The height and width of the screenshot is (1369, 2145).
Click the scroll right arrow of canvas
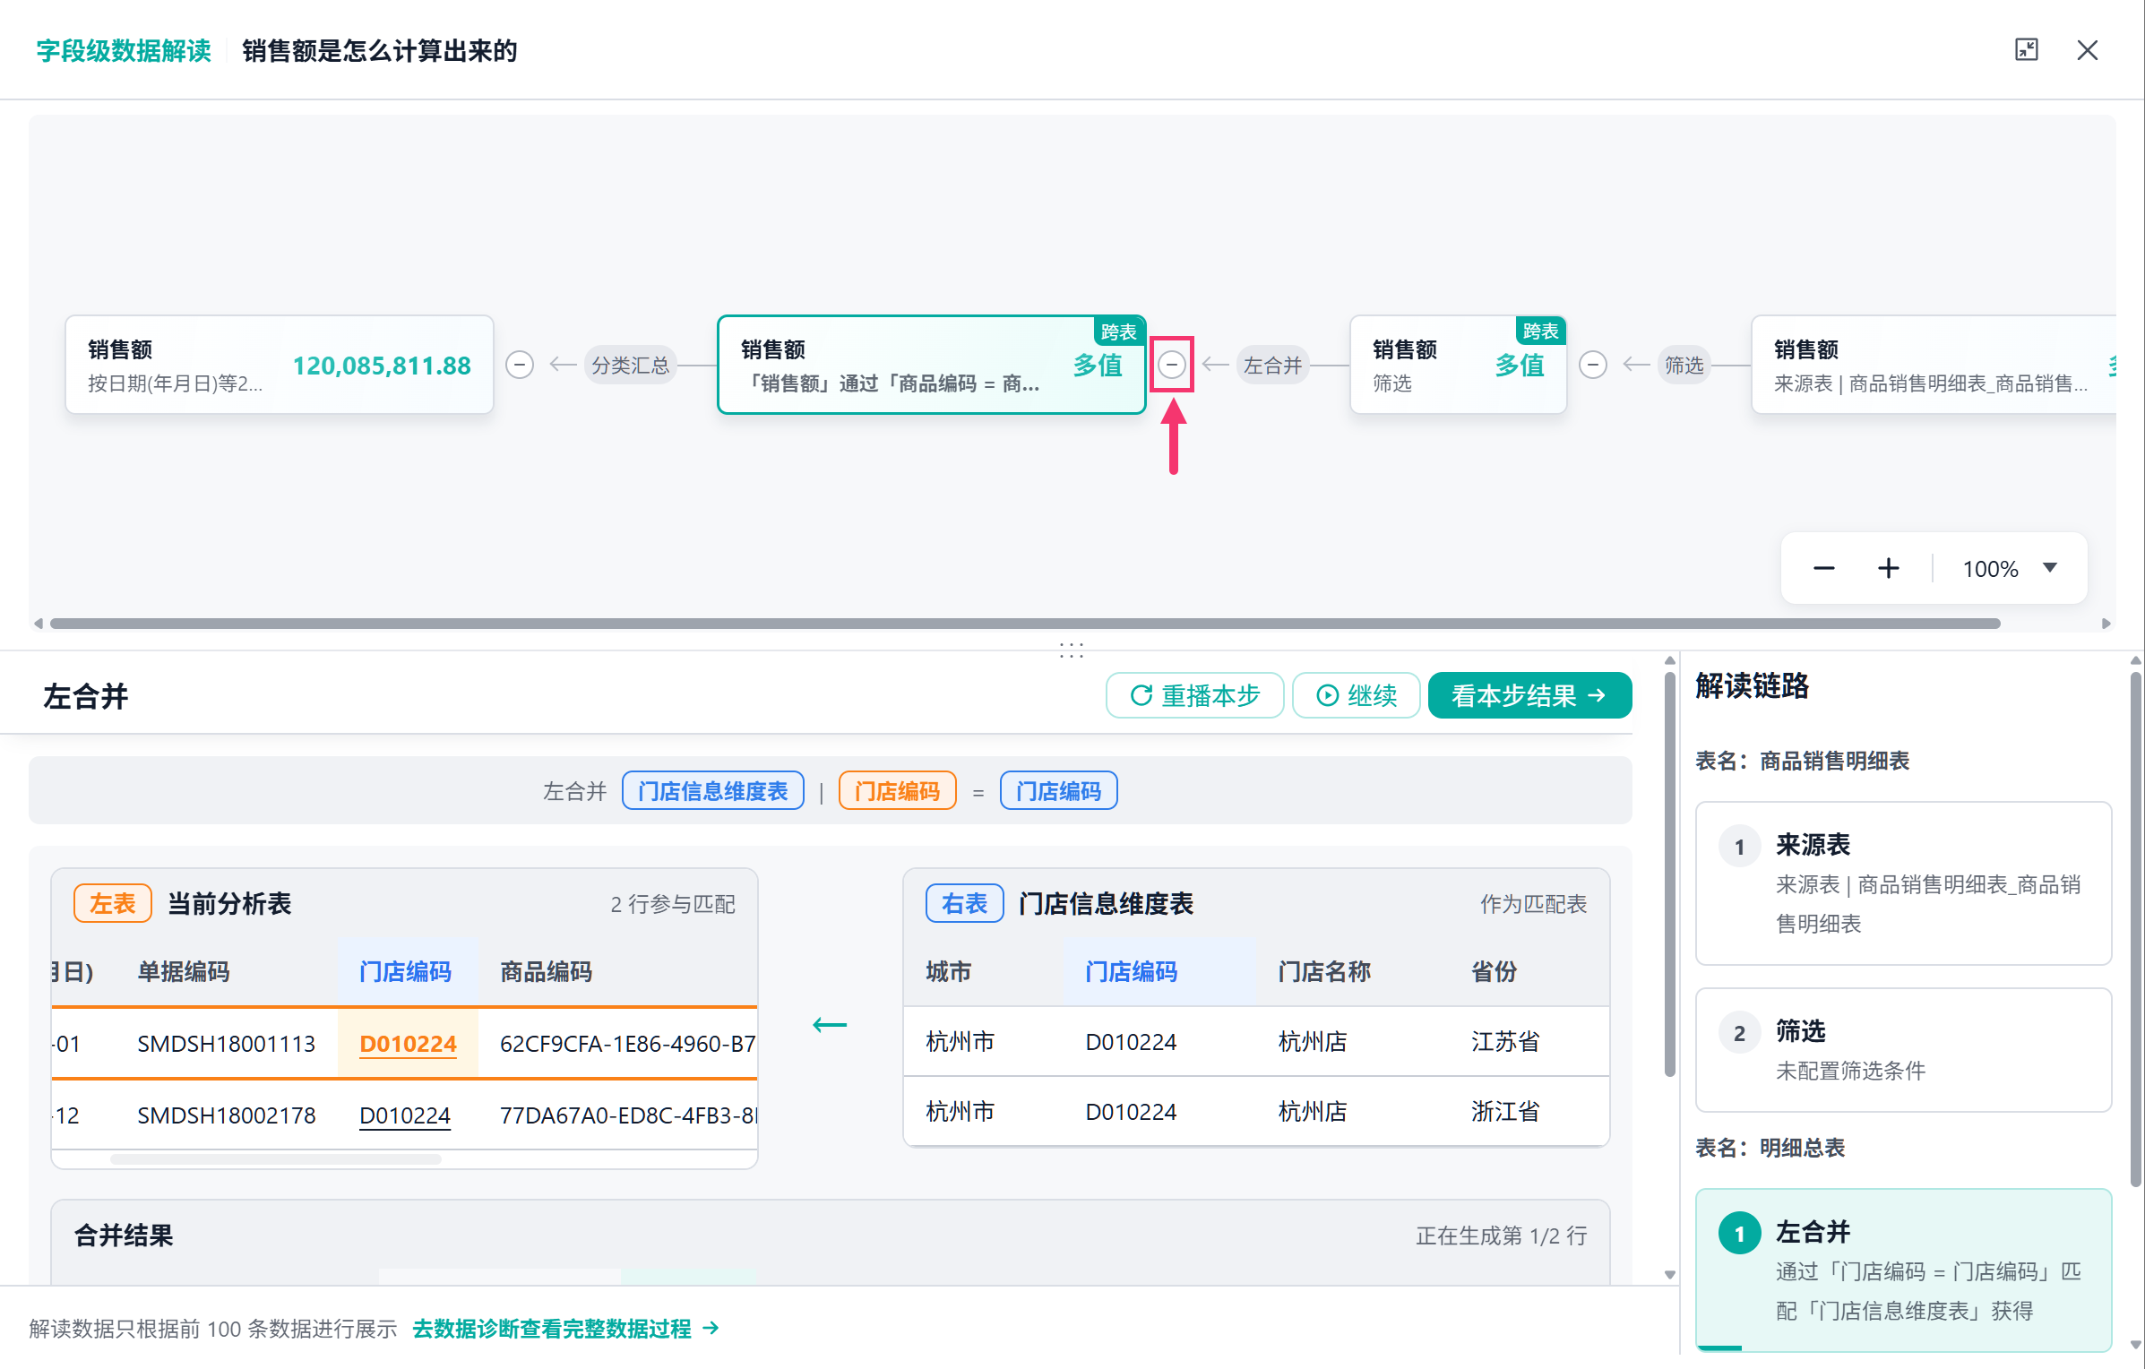coord(2106,624)
